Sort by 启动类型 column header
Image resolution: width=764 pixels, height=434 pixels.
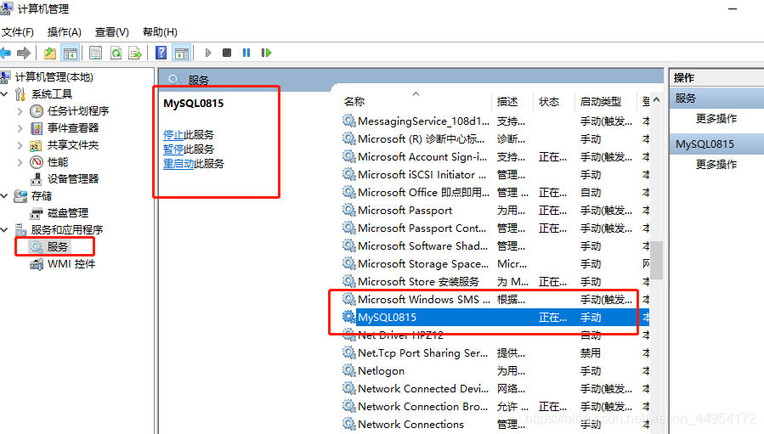click(600, 101)
